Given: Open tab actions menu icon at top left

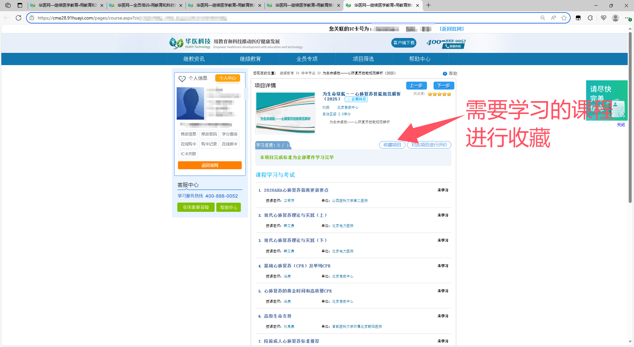Looking at the screenshot, I should pyautogui.click(x=8, y=5).
